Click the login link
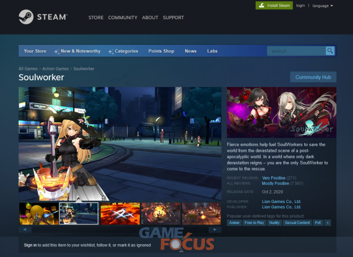The height and width of the screenshot is (257, 353). [301, 5]
